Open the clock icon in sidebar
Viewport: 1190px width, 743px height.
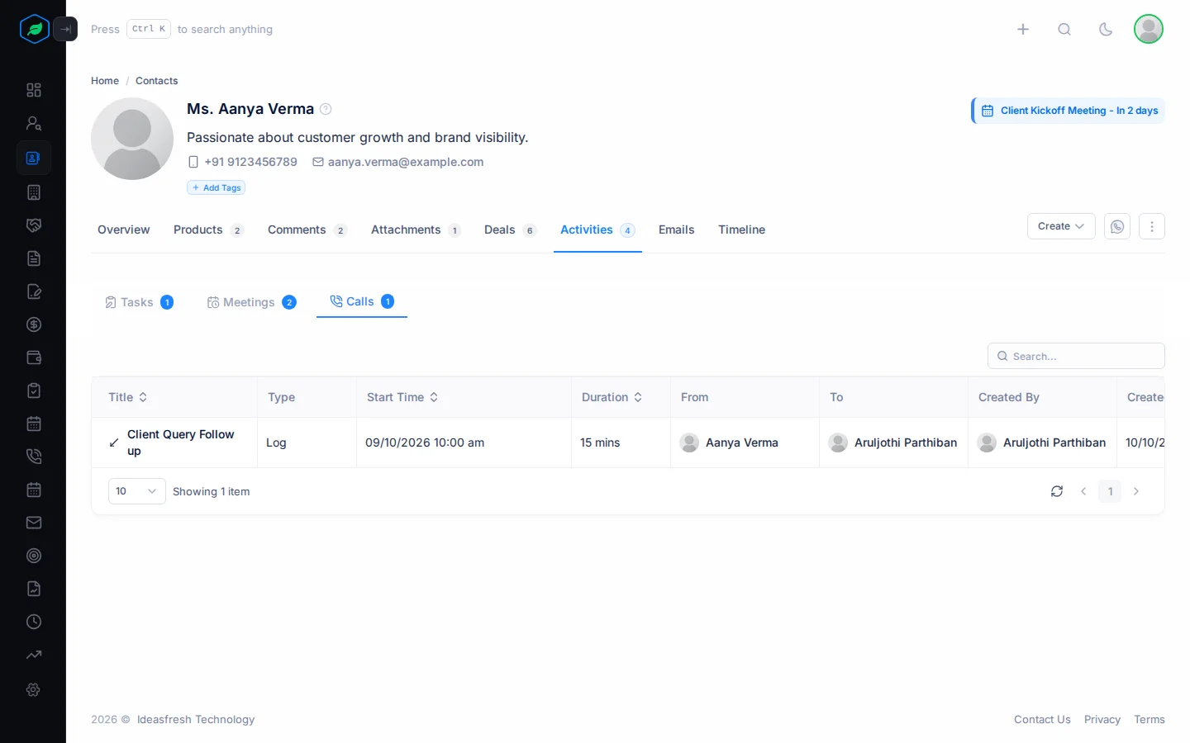pos(34,622)
